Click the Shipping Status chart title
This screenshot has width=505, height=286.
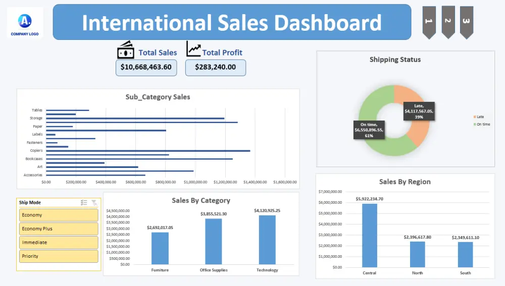[x=395, y=60]
